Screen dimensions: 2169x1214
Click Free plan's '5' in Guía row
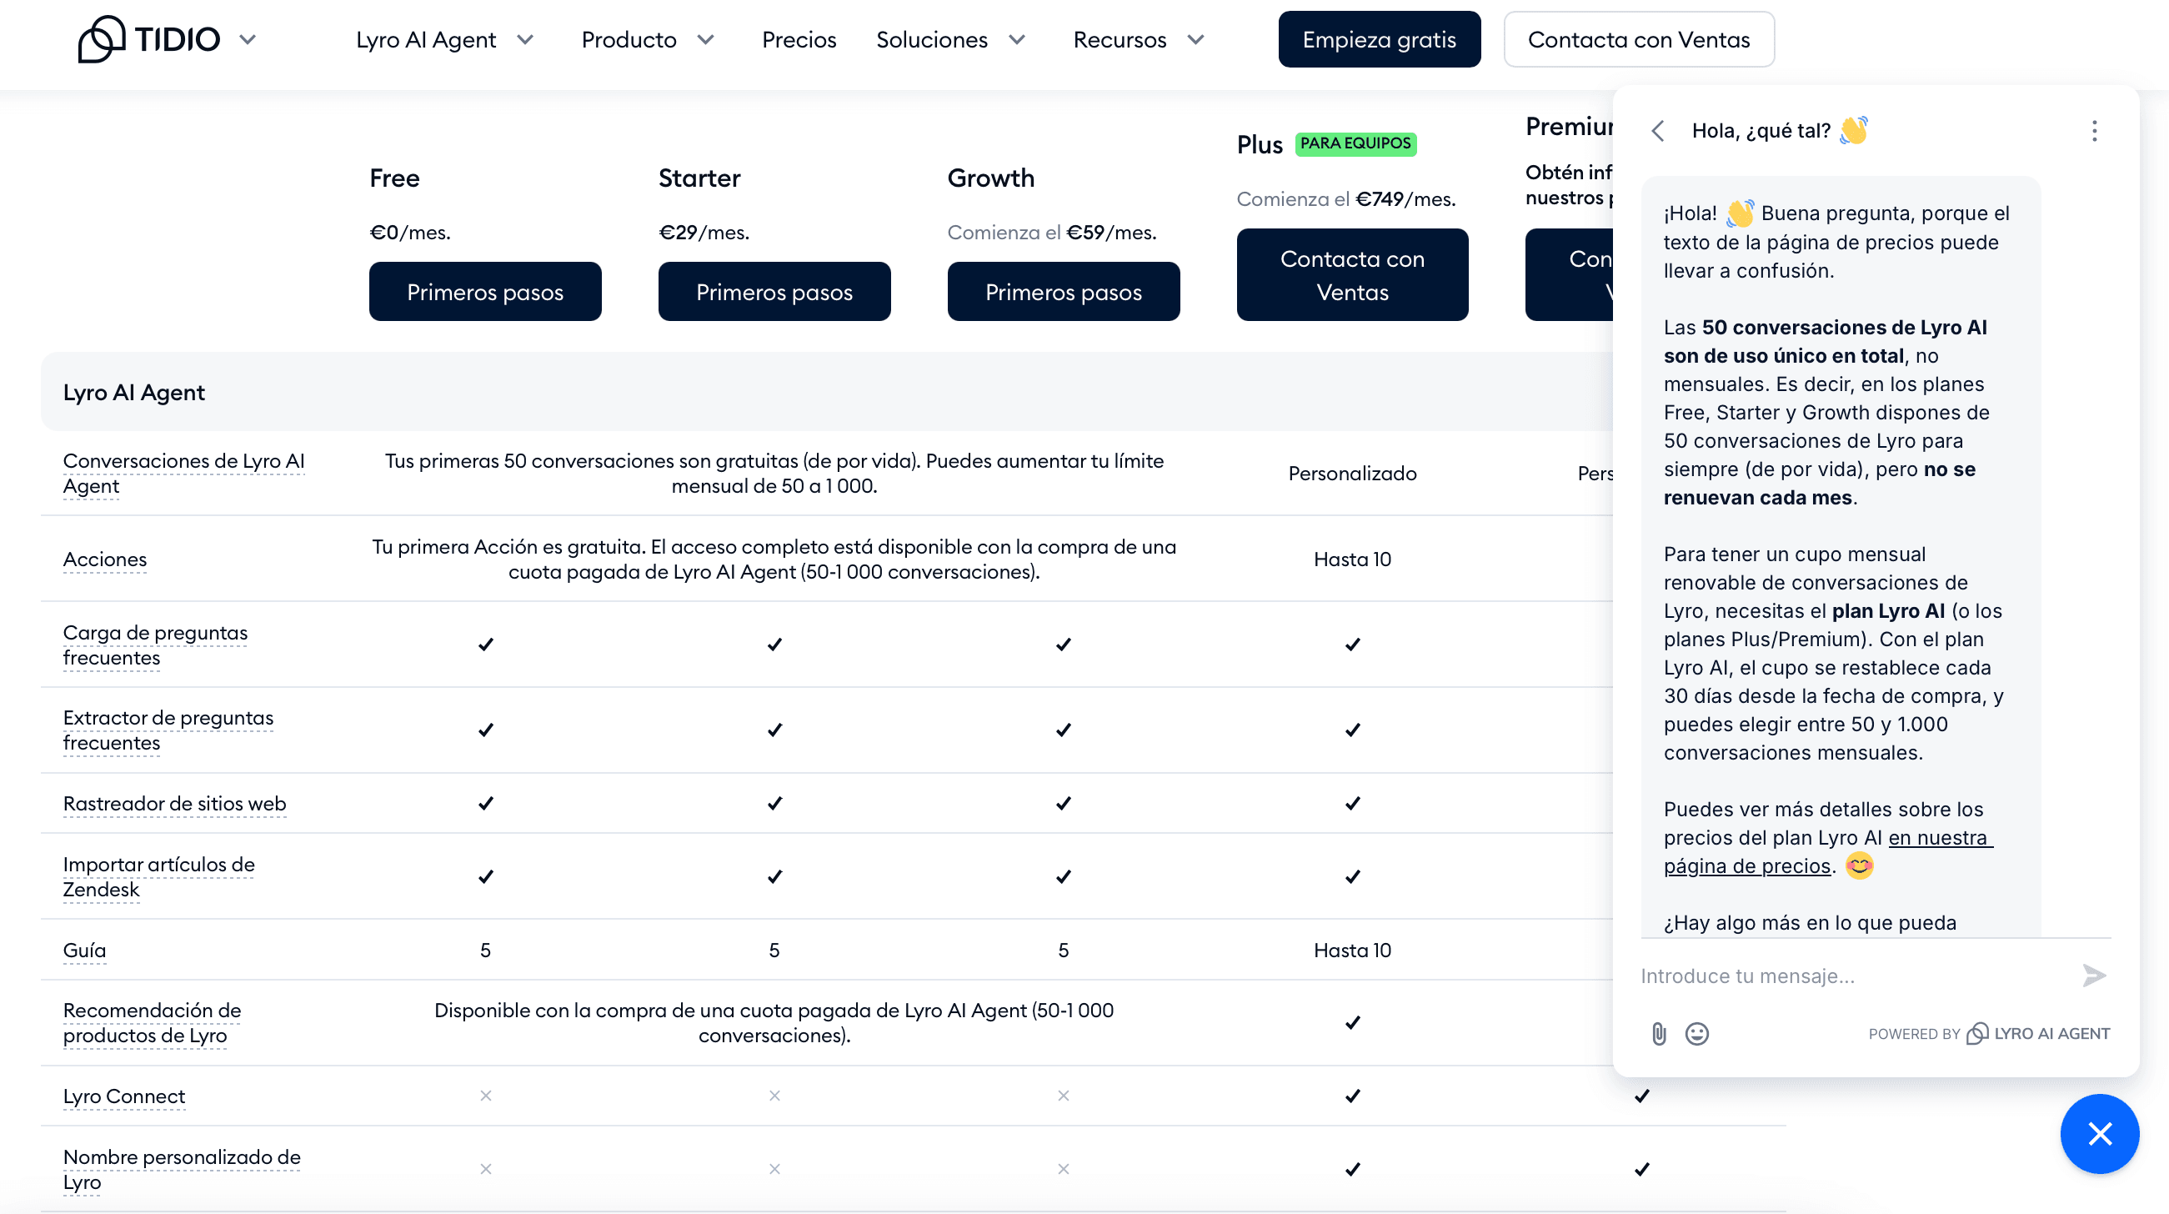[x=485, y=950]
